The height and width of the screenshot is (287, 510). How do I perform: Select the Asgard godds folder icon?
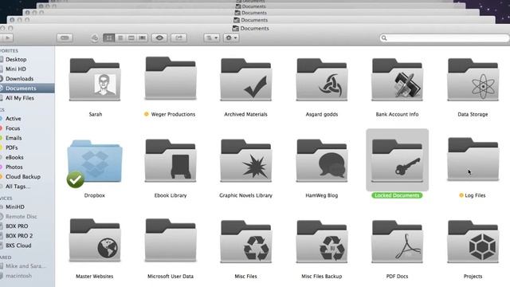point(322,80)
